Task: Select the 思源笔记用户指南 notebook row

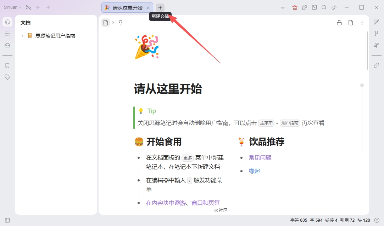Action: click(x=56, y=36)
